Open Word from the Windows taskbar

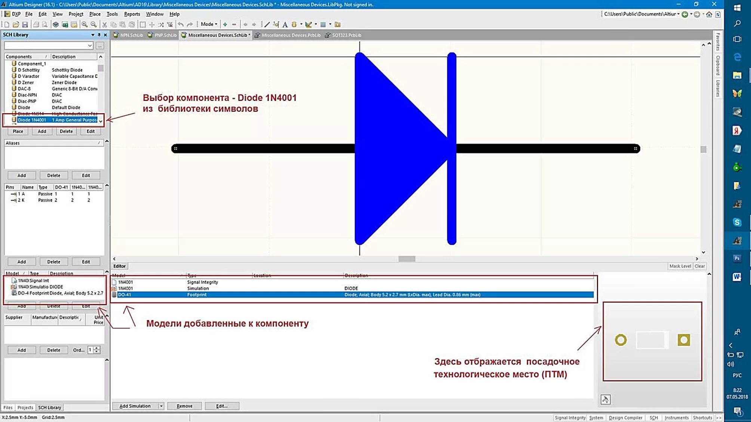737,277
